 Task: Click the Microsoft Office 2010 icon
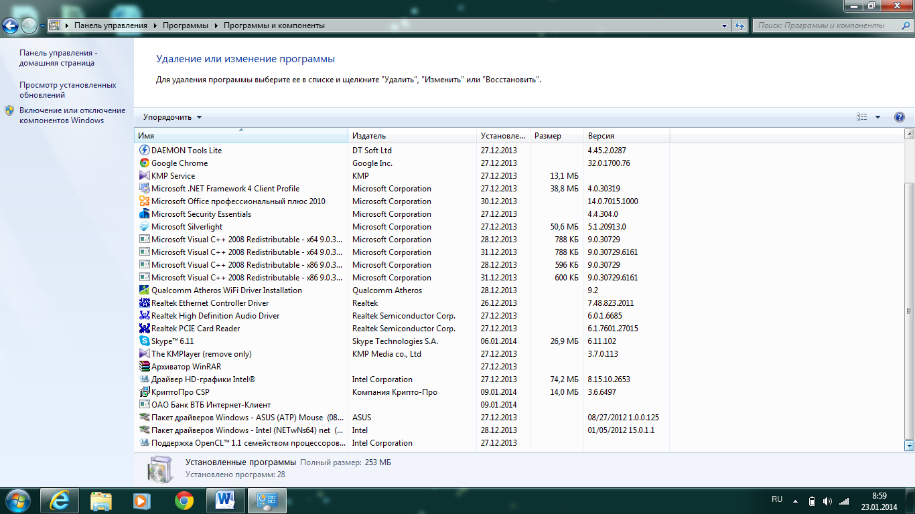[x=144, y=201]
